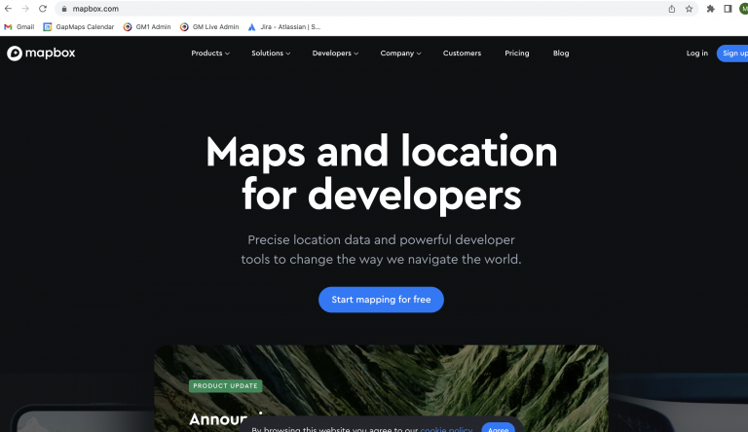Open the browser side panel icon
Image resolution: width=748 pixels, height=432 pixels.
click(x=727, y=9)
